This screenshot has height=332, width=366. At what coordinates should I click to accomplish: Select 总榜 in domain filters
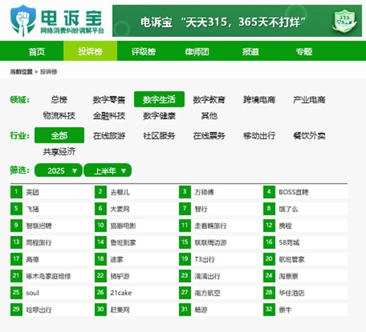(59, 100)
